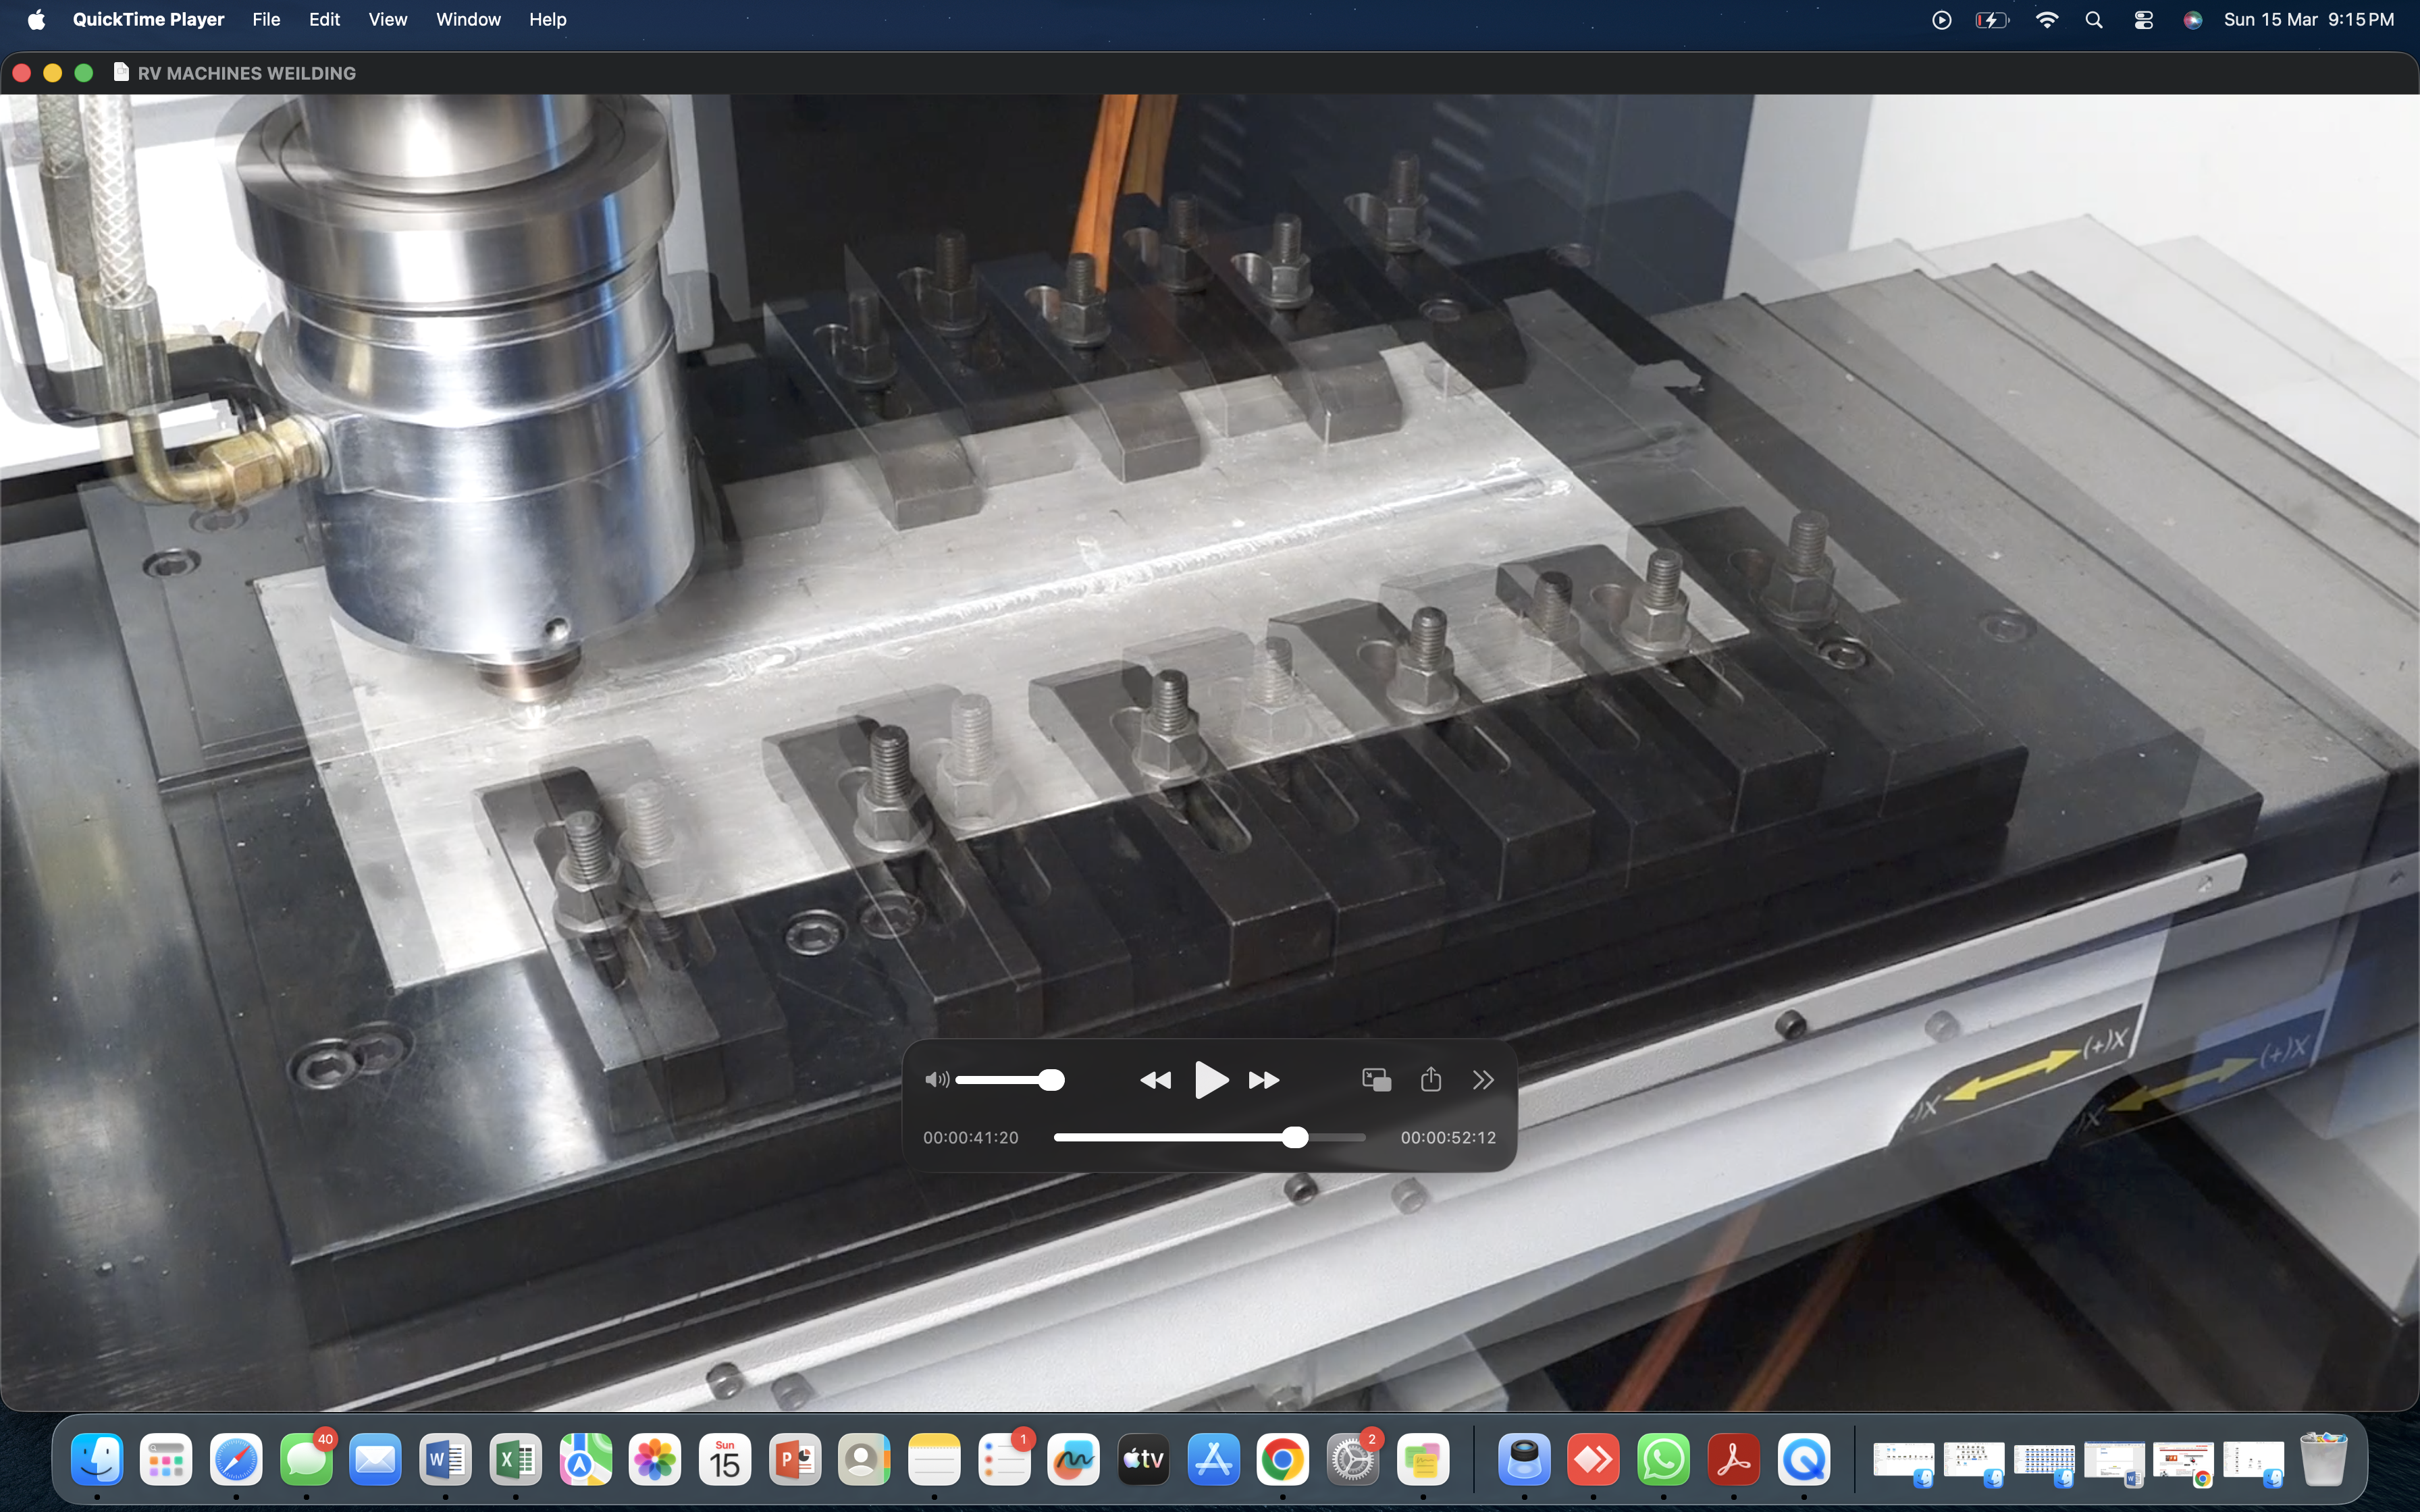Viewport: 2420px width, 1512px height.
Task: Expand additional playback options with the chevron
Action: (x=1483, y=1079)
